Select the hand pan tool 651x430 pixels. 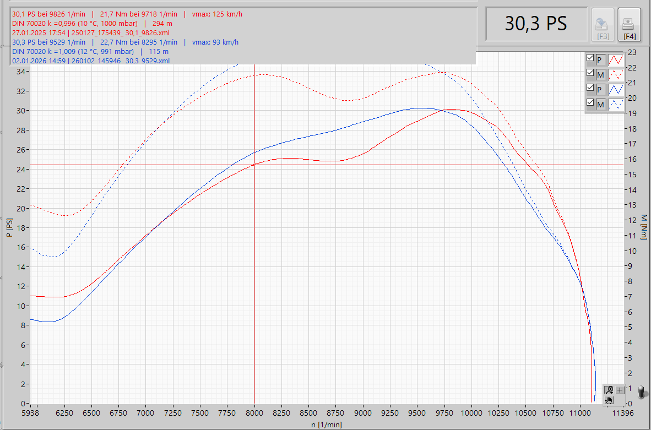(x=609, y=400)
